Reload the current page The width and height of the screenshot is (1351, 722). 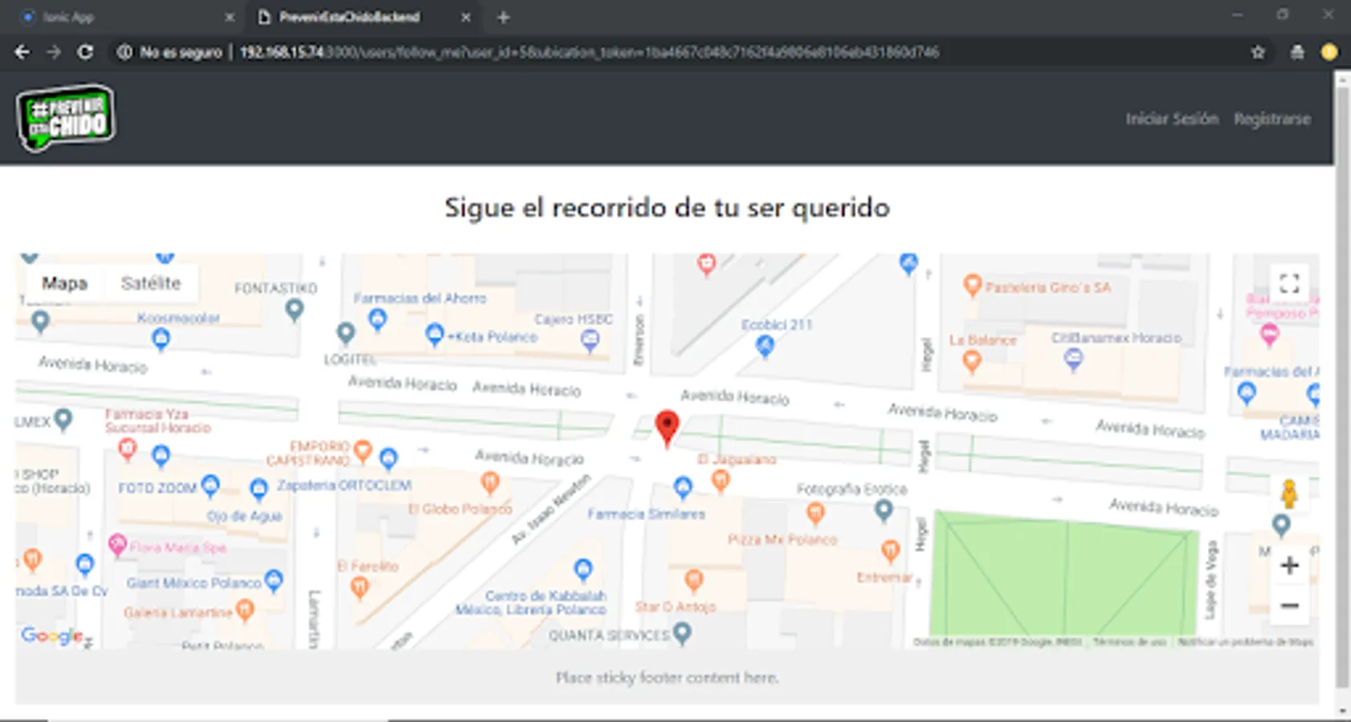(x=84, y=52)
